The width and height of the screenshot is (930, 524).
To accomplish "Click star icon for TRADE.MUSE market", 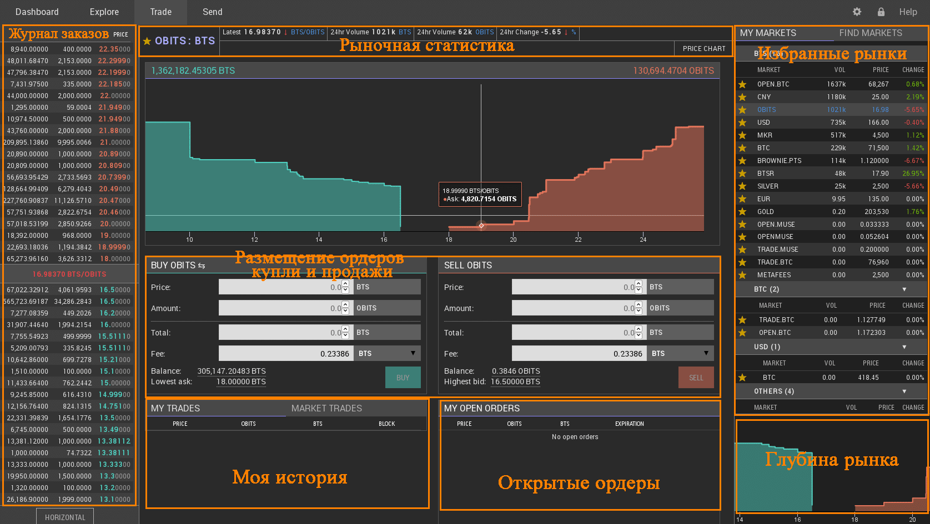I will [742, 250].
